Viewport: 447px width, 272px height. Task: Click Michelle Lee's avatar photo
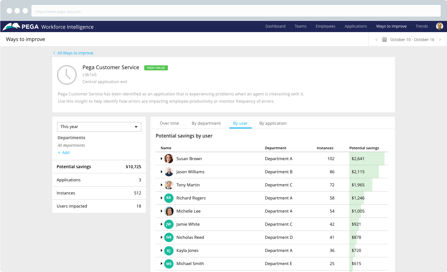click(169, 211)
